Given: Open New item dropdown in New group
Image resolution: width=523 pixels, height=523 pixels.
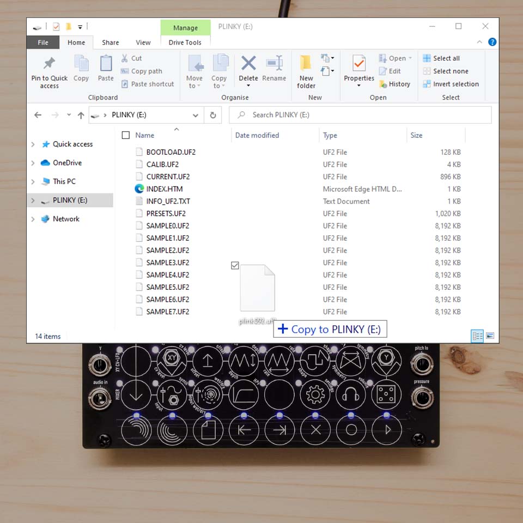Looking at the screenshot, I should tap(327, 58).
